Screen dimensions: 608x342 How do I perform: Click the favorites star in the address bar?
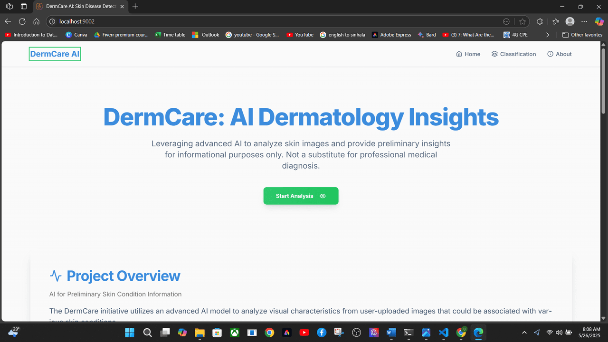[522, 21]
